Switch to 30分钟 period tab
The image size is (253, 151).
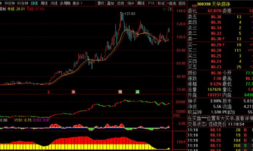9,3
